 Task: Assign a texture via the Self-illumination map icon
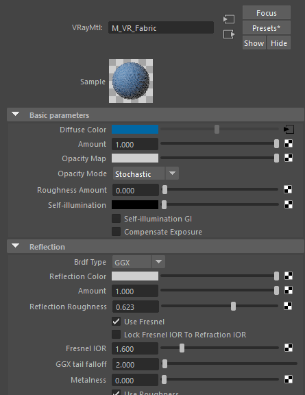(289, 204)
